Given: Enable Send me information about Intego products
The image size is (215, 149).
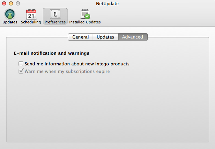Looking at the screenshot, I should (21, 64).
